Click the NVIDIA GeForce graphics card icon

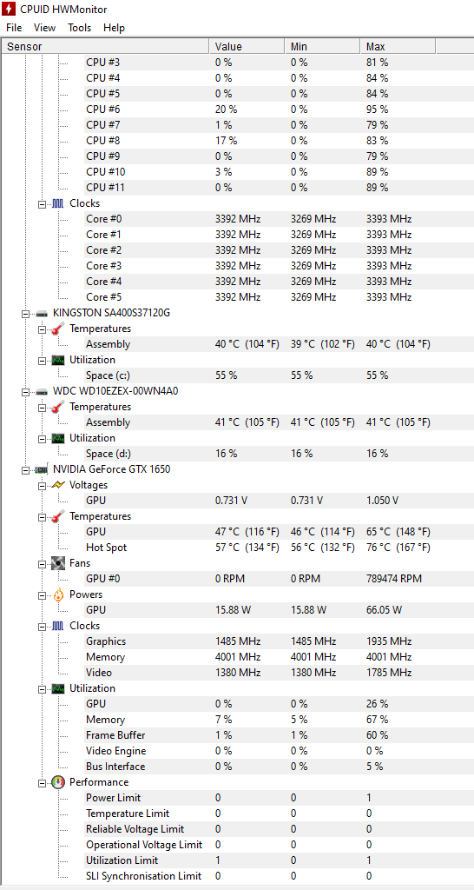pos(42,469)
